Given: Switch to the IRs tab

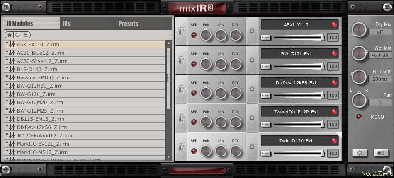Looking at the screenshot, I should [x=88, y=24].
